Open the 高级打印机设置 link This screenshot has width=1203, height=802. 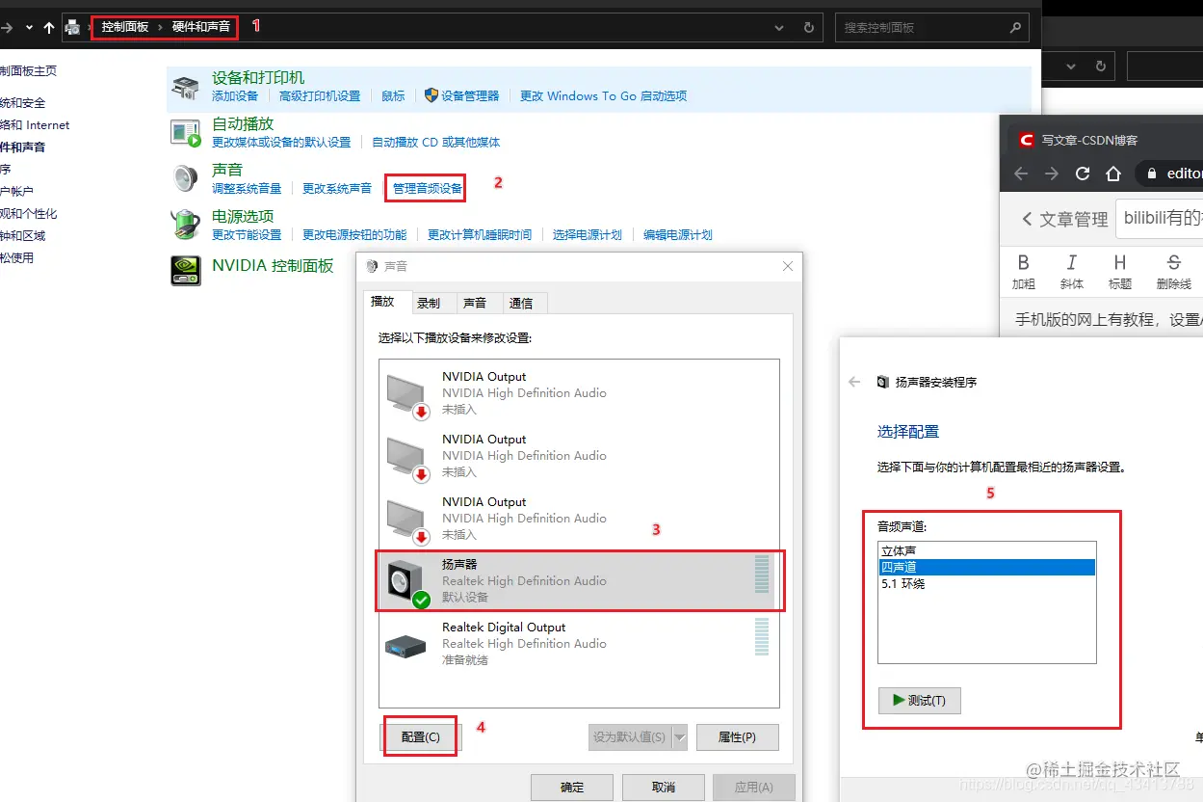point(320,95)
